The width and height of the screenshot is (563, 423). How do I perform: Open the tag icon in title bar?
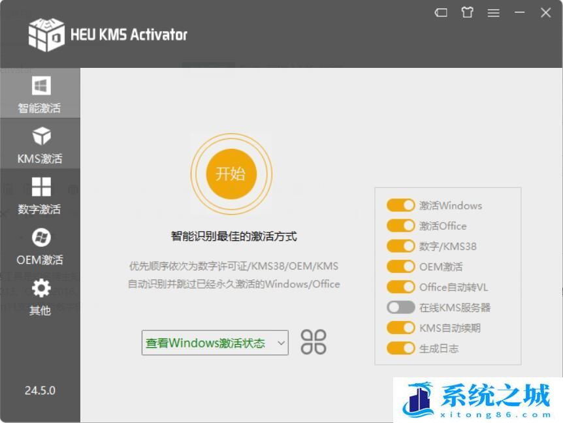tap(441, 13)
